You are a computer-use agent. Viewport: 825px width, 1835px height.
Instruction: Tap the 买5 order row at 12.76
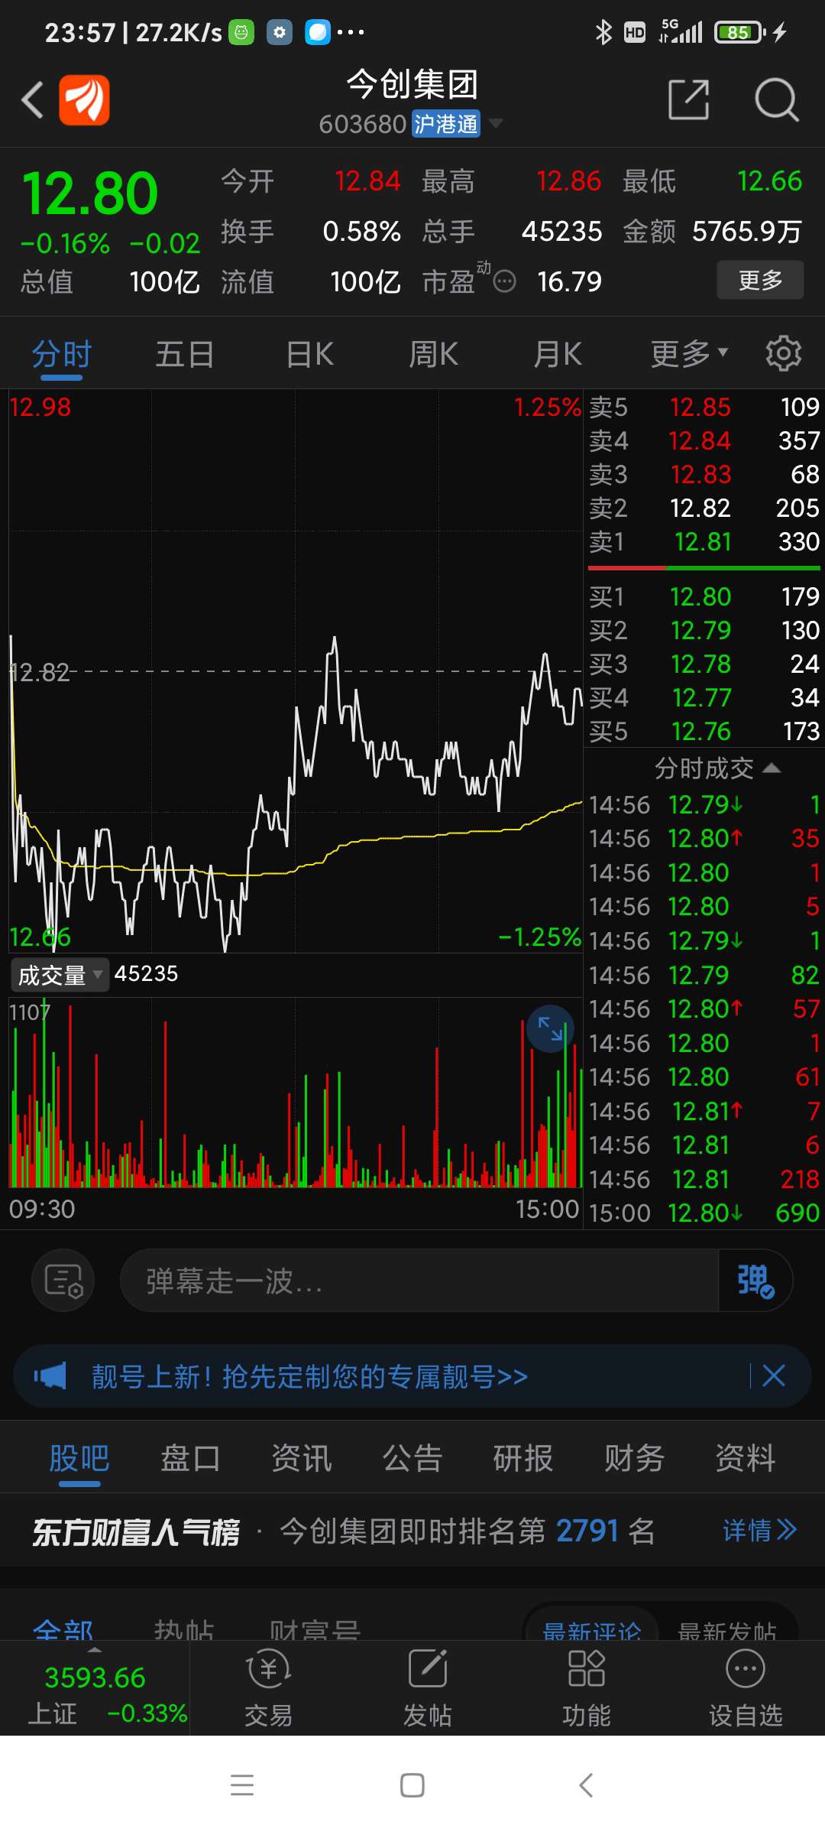pos(704,731)
